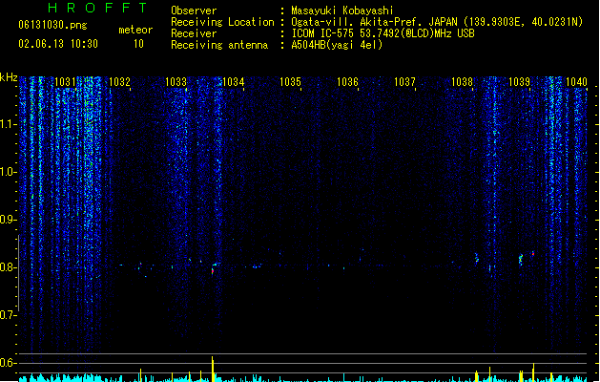Click the meteor label

pos(135,30)
